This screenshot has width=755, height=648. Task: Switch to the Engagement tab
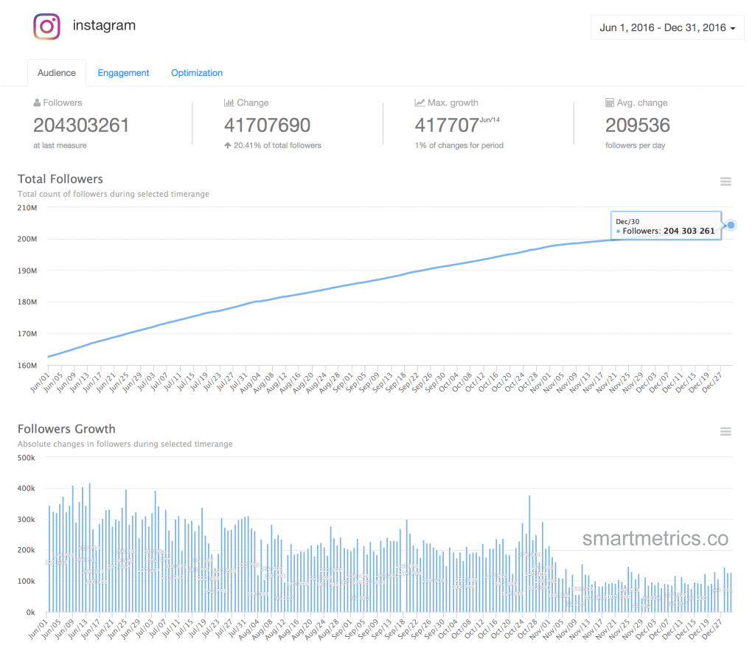[123, 73]
